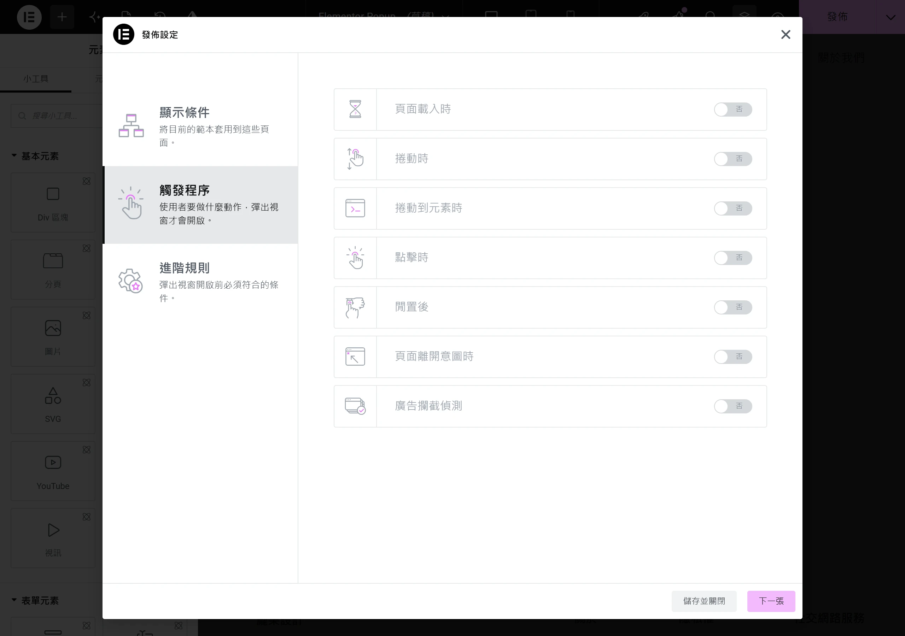This screenshot has width=905, height=636.
Task: Select the Div 區塊 widget
Action: (53, 202)
